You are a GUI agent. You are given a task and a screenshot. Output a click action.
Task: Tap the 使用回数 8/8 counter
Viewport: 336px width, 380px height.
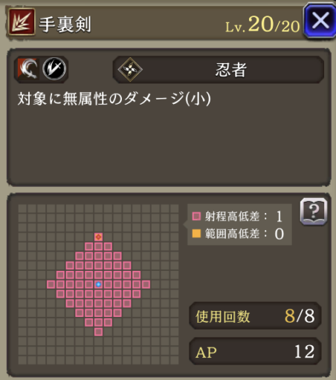pyautogui.click(x=255, y=316)
